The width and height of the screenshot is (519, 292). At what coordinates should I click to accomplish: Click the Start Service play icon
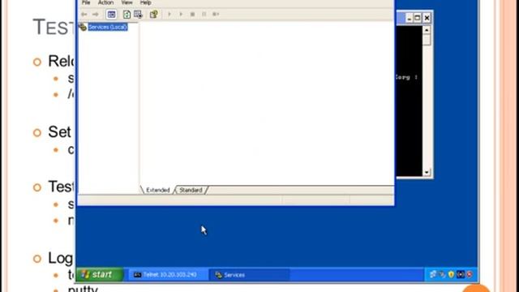pos(169,15)
